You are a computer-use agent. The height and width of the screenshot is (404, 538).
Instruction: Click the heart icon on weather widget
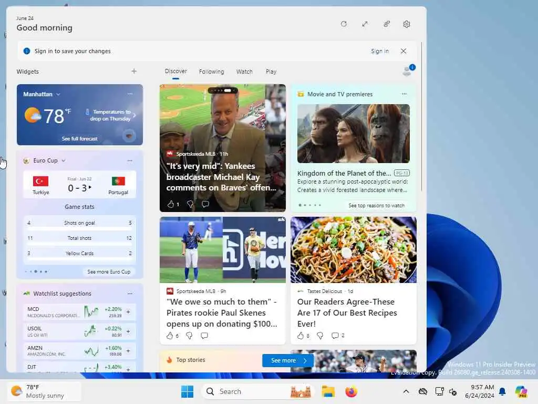[129, 136]
